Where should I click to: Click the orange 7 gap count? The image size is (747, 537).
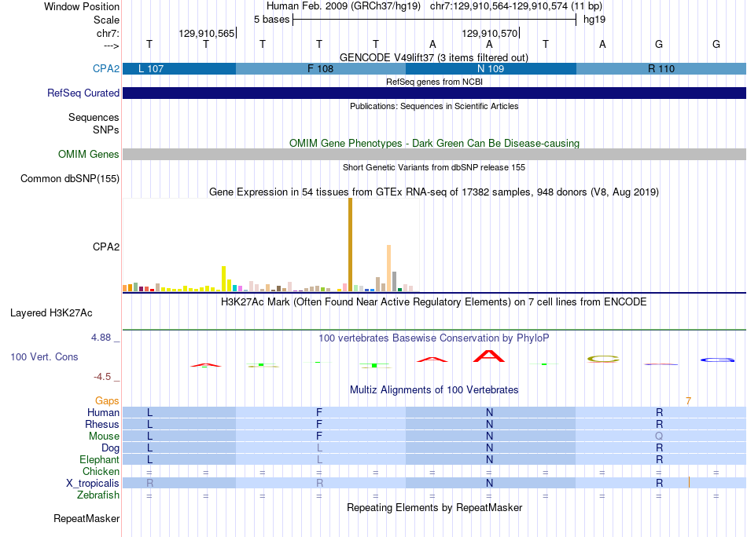(x=688, y=401)
